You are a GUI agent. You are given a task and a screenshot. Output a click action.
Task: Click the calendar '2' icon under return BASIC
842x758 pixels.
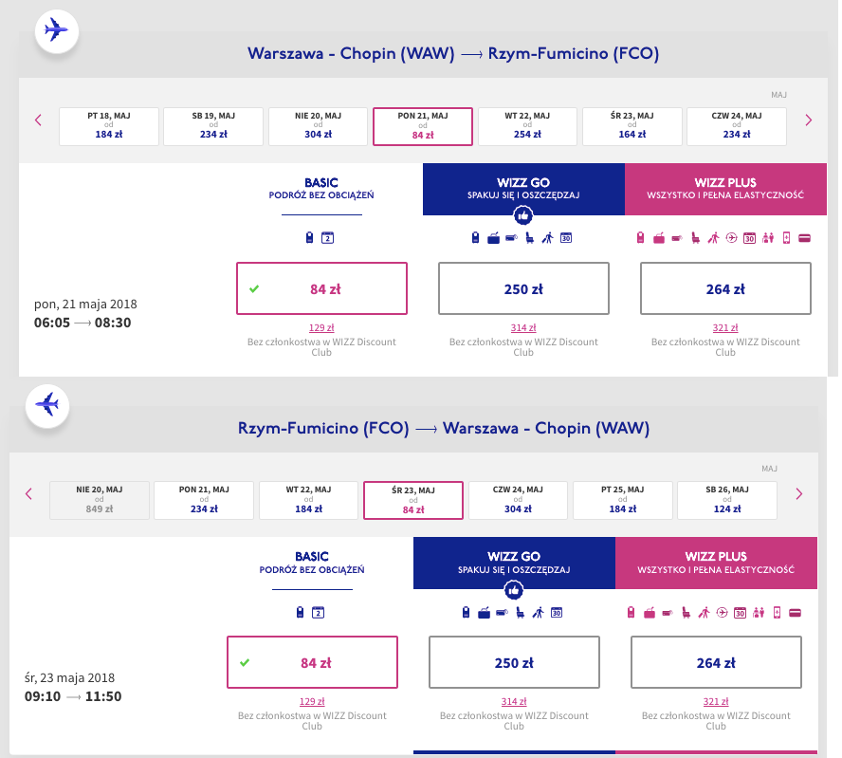(x=318, y=613)
